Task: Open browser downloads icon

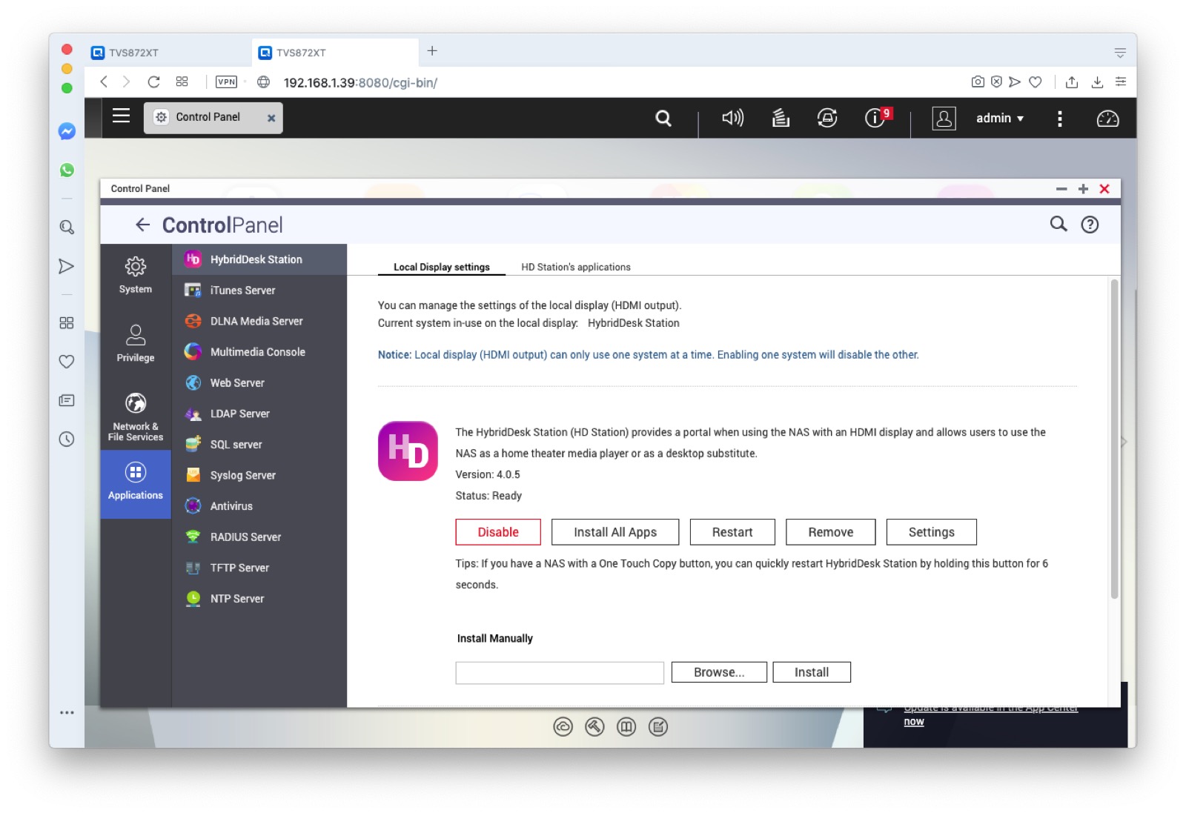Action: [1097, 82]
